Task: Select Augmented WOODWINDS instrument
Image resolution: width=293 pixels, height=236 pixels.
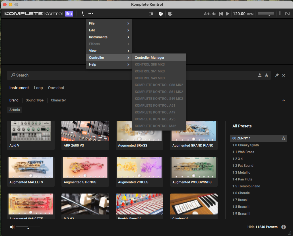Action: click(194, 172)
